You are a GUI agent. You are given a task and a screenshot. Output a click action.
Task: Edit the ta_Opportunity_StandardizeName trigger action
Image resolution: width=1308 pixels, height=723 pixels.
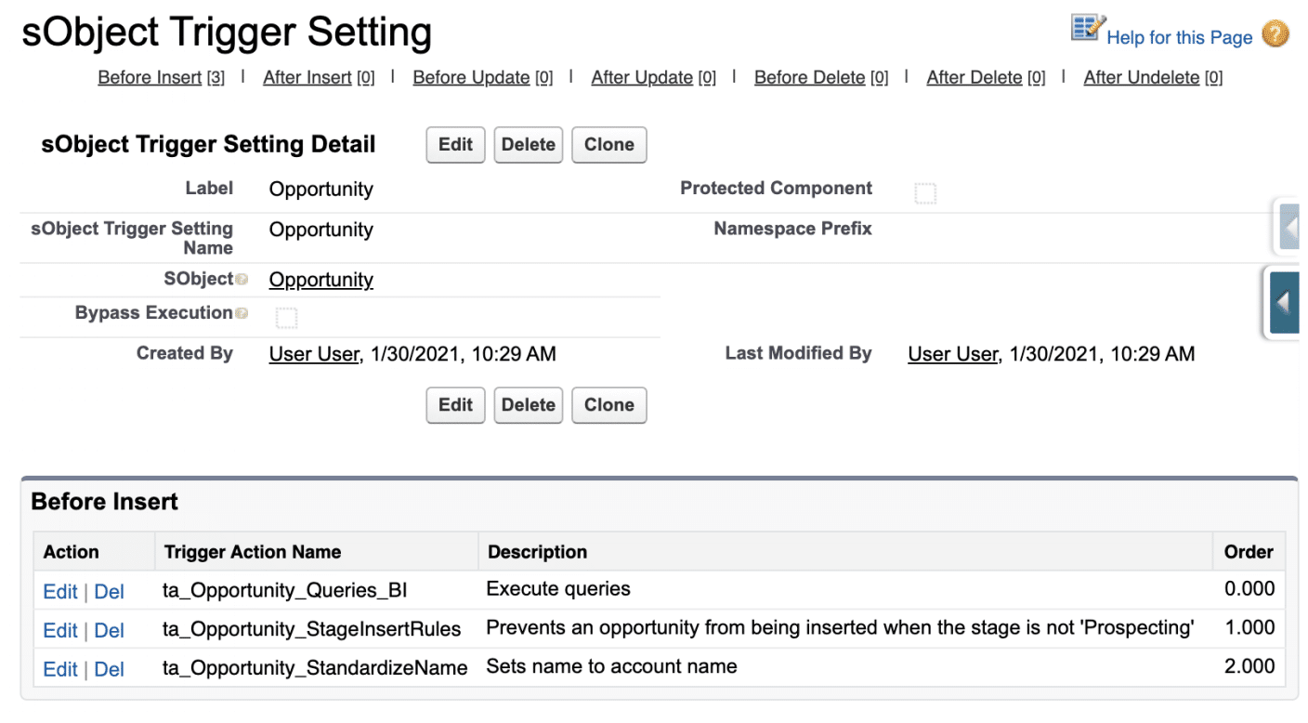60,669
